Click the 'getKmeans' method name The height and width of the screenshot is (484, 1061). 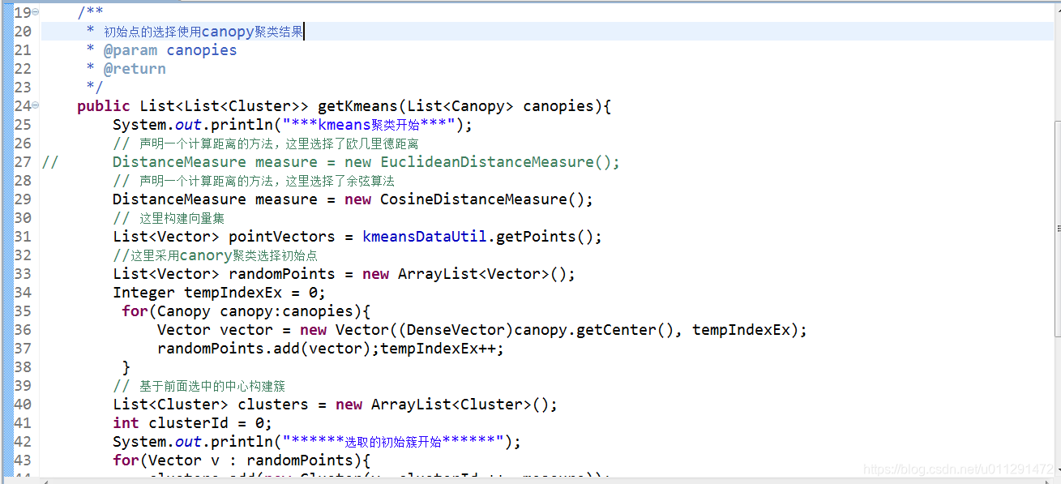click(358, 106)
